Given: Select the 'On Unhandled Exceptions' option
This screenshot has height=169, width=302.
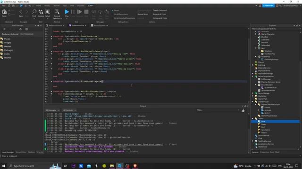Looking at the screenshot, I should (123, 18).
